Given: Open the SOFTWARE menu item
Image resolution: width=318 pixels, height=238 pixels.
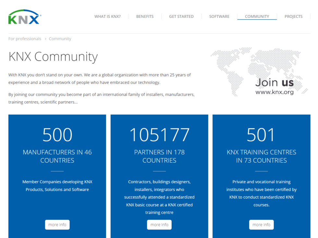Looking at the screenshot, I should 219,17.
